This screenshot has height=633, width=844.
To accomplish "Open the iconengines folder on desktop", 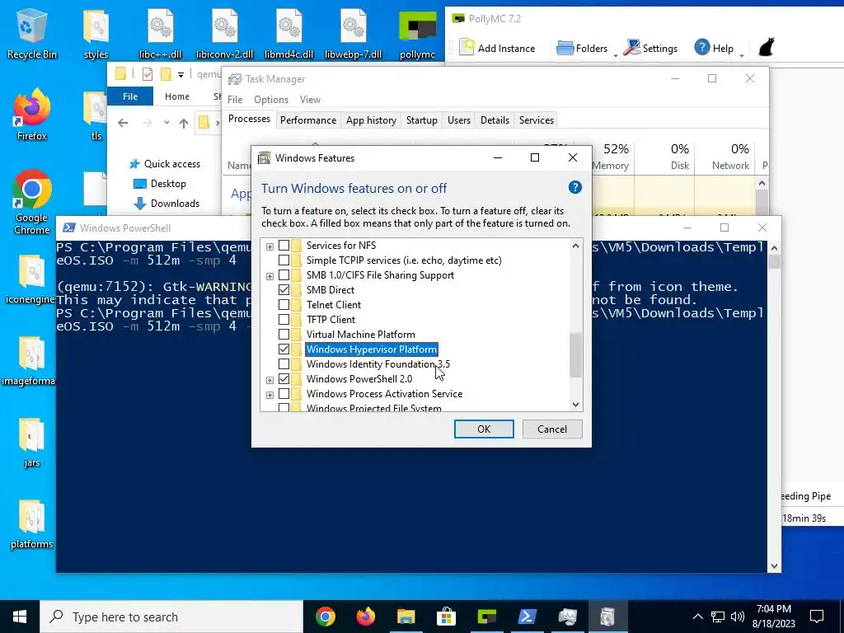I will pos(31,280).
